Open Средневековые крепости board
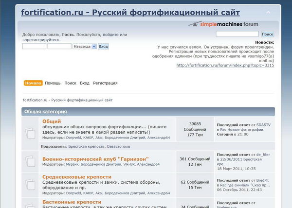Viewport: 292px width, 208px height. (77, 177)
